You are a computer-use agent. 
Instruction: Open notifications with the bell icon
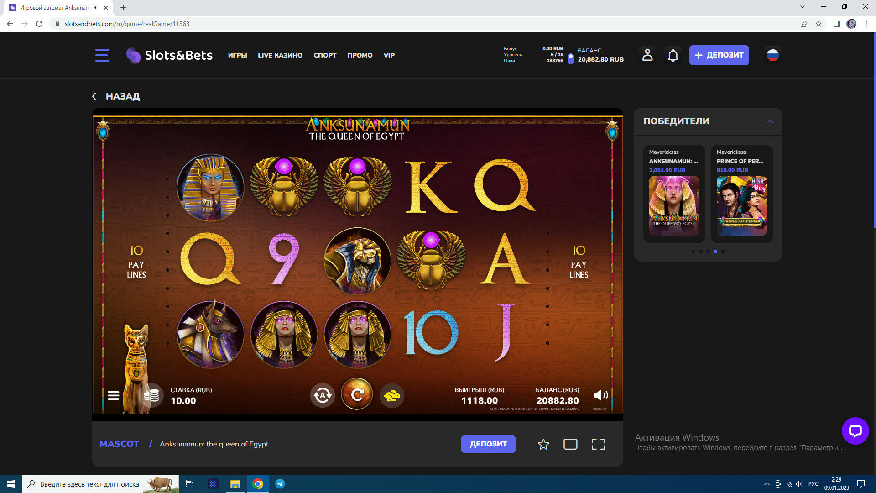point(673,55)
